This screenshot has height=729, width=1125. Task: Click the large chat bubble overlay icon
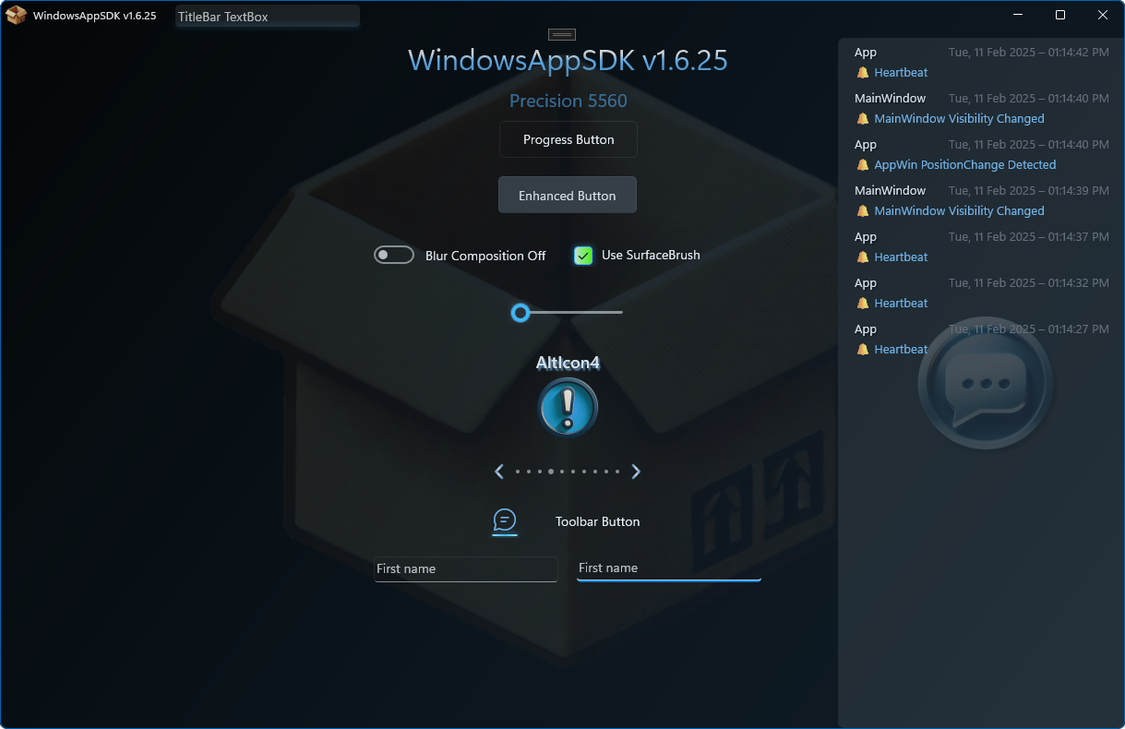[986, 384]
